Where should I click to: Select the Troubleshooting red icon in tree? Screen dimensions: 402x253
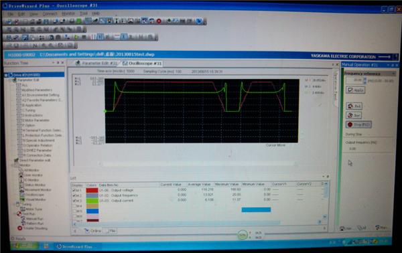pos(19,228)
